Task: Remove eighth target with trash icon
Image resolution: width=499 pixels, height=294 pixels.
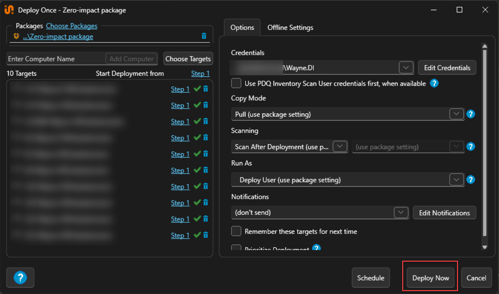Action: pos(206,203)
